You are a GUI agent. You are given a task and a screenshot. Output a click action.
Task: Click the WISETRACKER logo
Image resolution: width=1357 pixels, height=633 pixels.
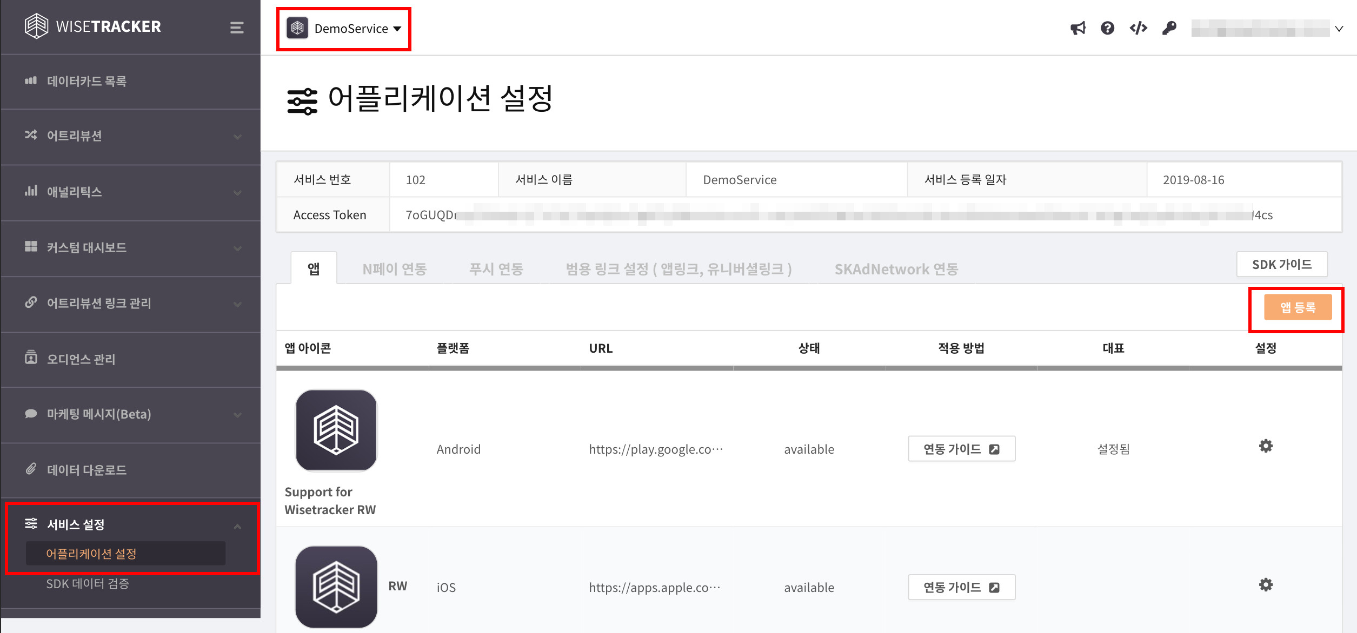pos(93,26)
